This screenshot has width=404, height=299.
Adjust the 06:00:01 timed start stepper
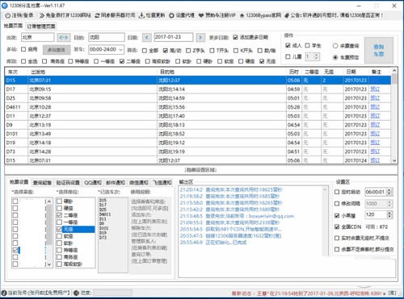point(389,192)
